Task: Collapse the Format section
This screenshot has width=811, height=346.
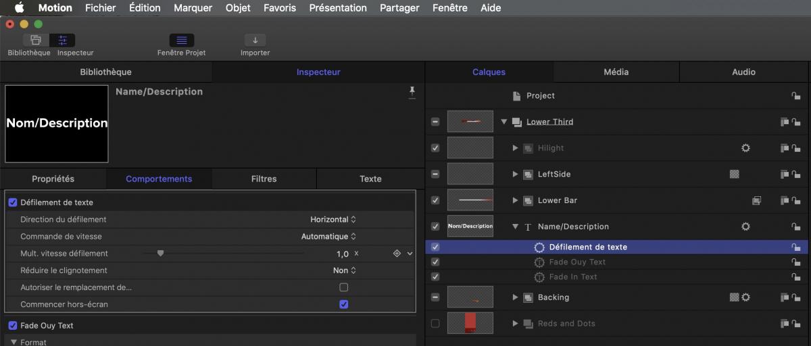Action: [13, 342]
